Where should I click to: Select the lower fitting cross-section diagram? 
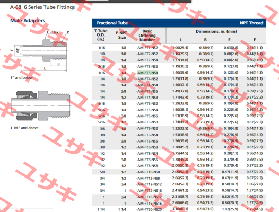coord(41,105)
